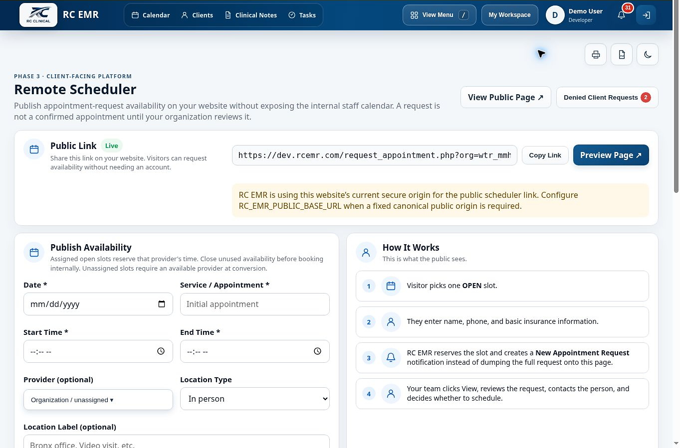Click the Live status badge
This screenshot has height=448, width=680.
[x=112, y=146]
